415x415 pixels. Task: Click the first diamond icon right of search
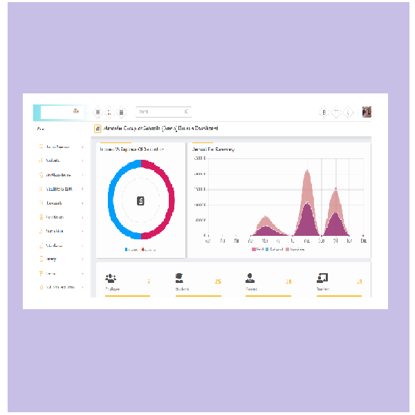click(323, 112)
